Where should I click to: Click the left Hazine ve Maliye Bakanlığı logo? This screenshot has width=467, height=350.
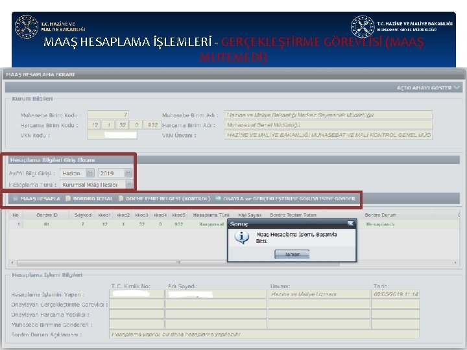coord(27,27)
